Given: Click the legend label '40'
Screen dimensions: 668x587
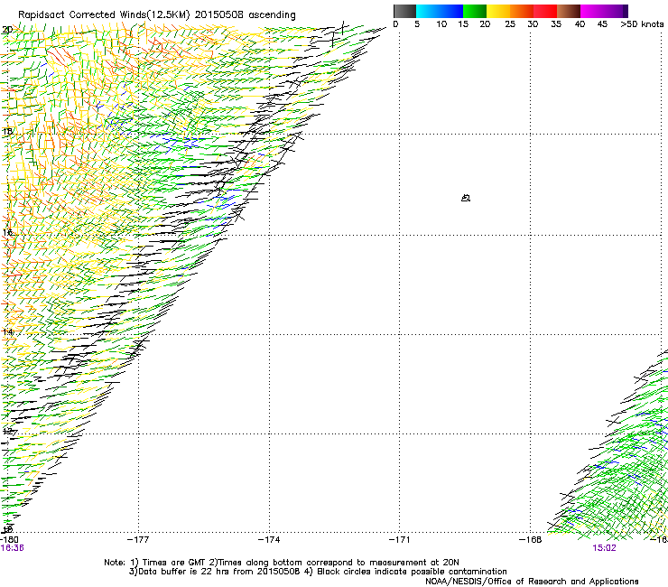Looking at the screenshot, I should click(580, 24).
